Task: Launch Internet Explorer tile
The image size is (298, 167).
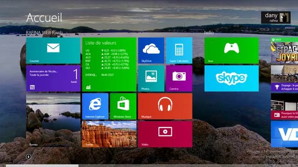Action: pos(95,106)
